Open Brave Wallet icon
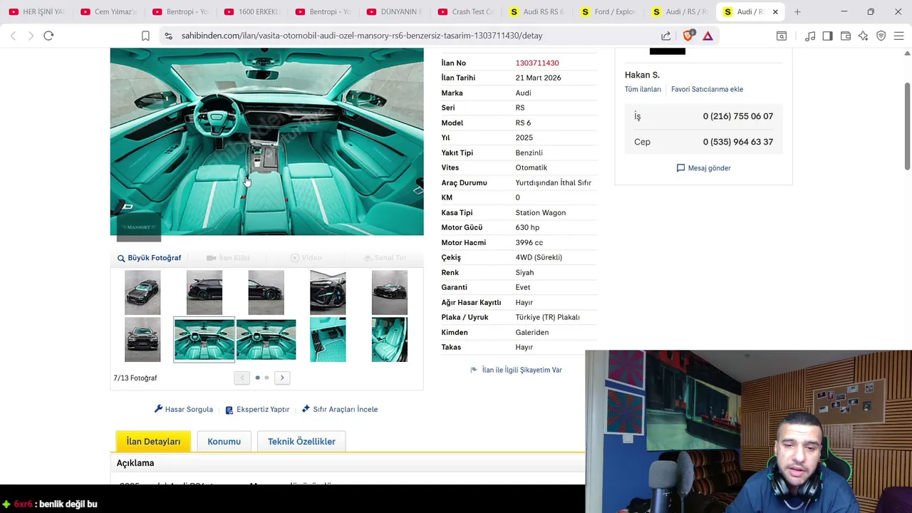The height and width of the screenshot is (513, 912). tap(846, 36)
